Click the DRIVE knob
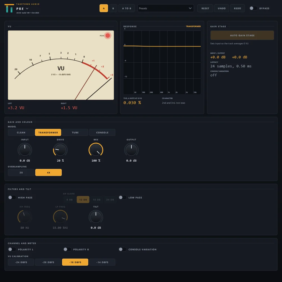The width and height of the screenshot is (282, 282). coord(60,150)
